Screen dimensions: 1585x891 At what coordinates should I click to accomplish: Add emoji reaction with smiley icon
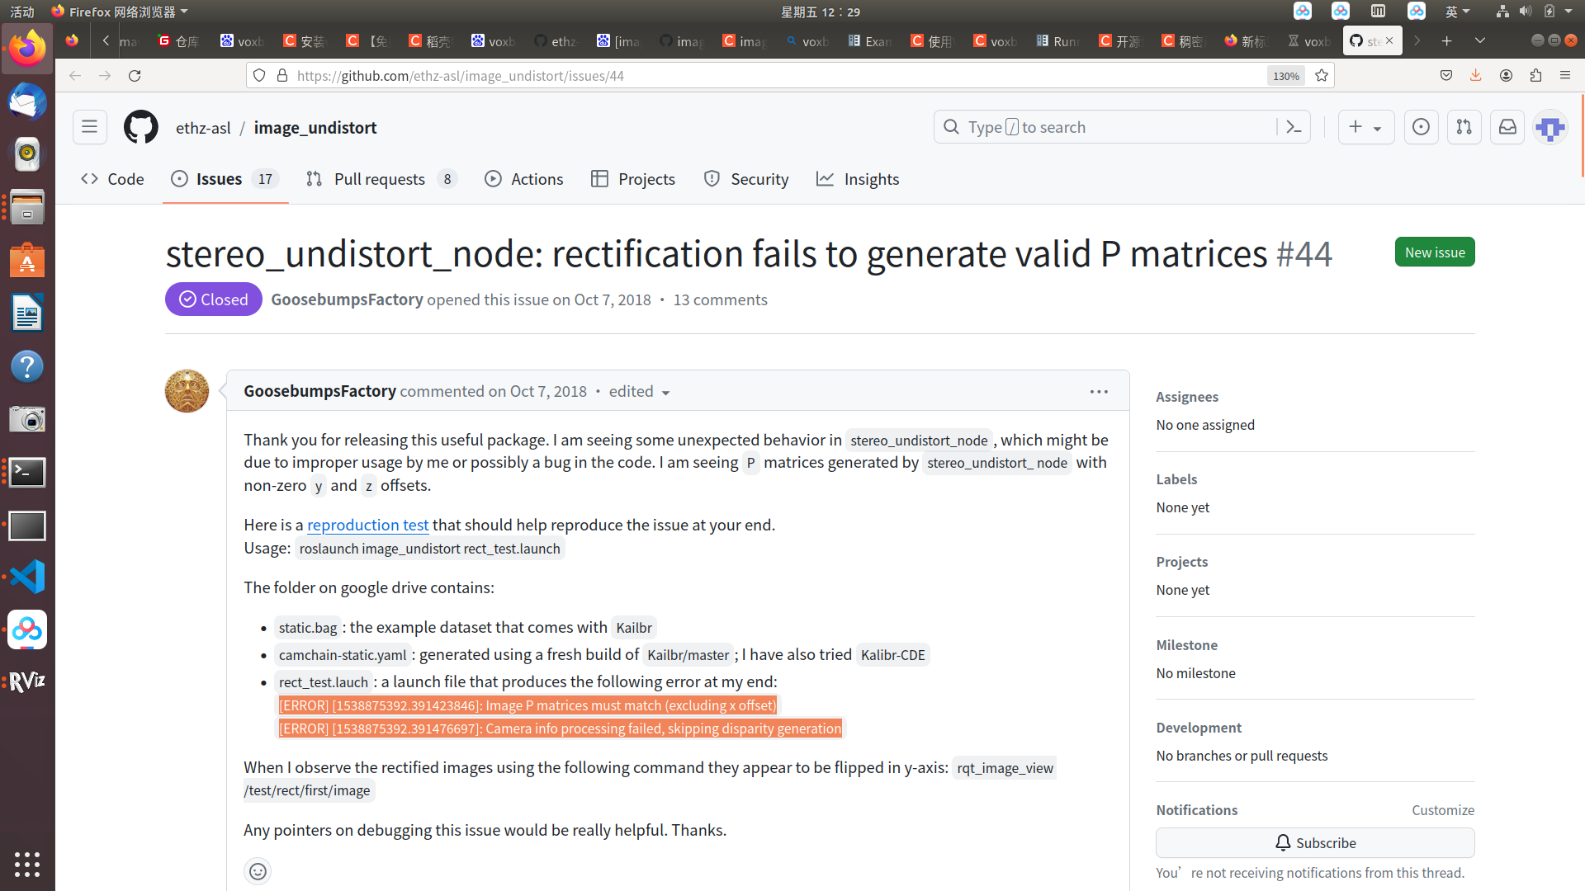pyautogui.click(x=258, y=871)
